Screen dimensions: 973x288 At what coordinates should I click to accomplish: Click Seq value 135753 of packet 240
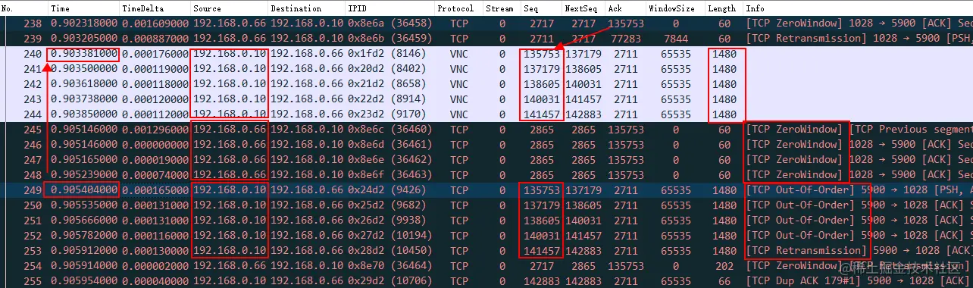541,54
